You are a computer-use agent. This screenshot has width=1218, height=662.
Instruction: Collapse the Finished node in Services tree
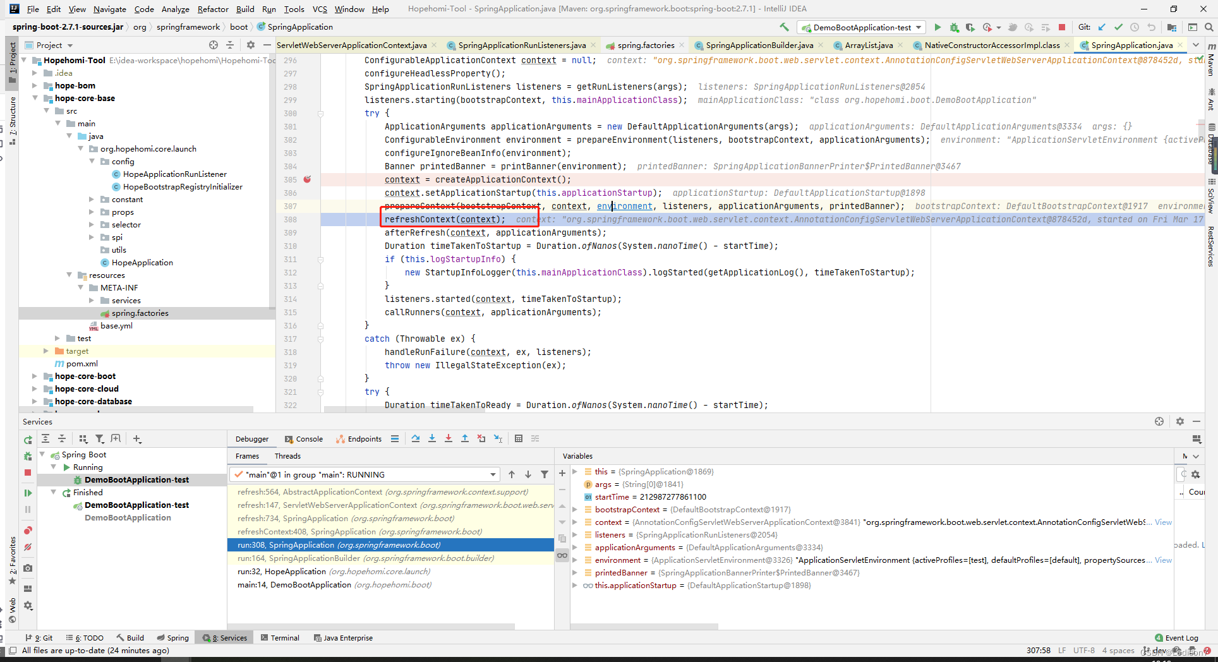coord(54,492)
